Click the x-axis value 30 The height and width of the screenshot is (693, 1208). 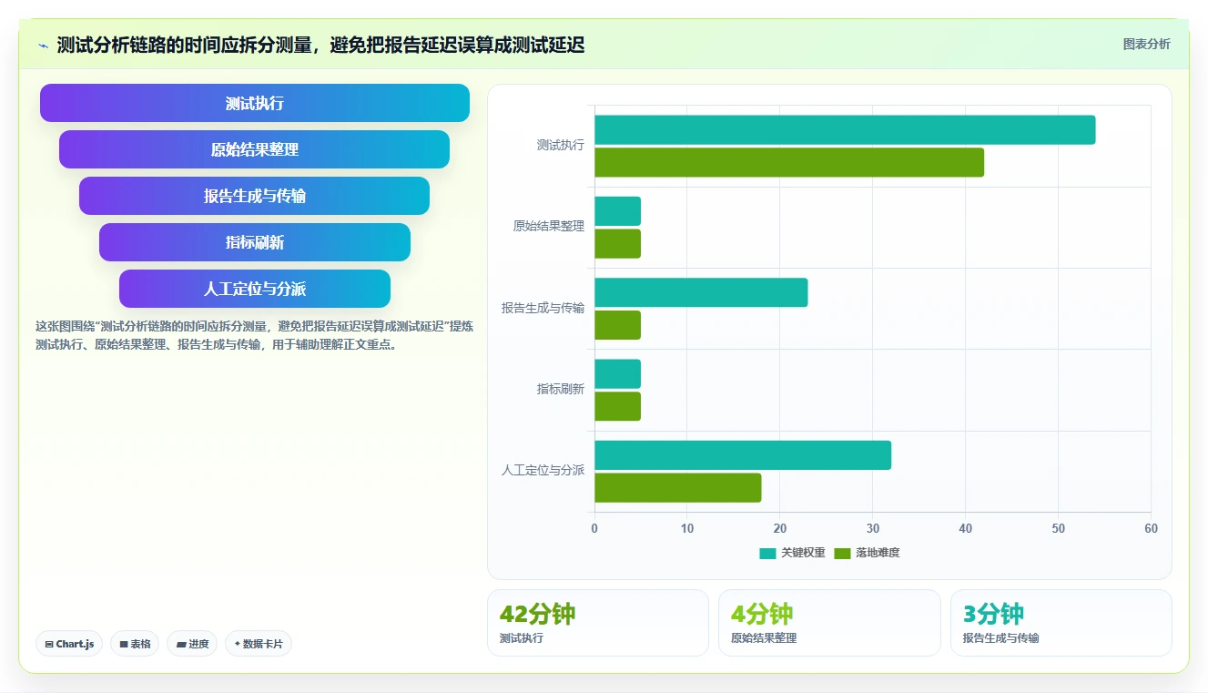coord(872,529)
